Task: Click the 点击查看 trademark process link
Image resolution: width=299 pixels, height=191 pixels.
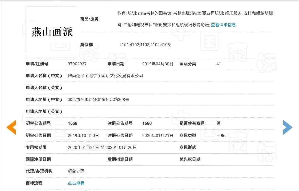Action: click(x=76, y=183)
